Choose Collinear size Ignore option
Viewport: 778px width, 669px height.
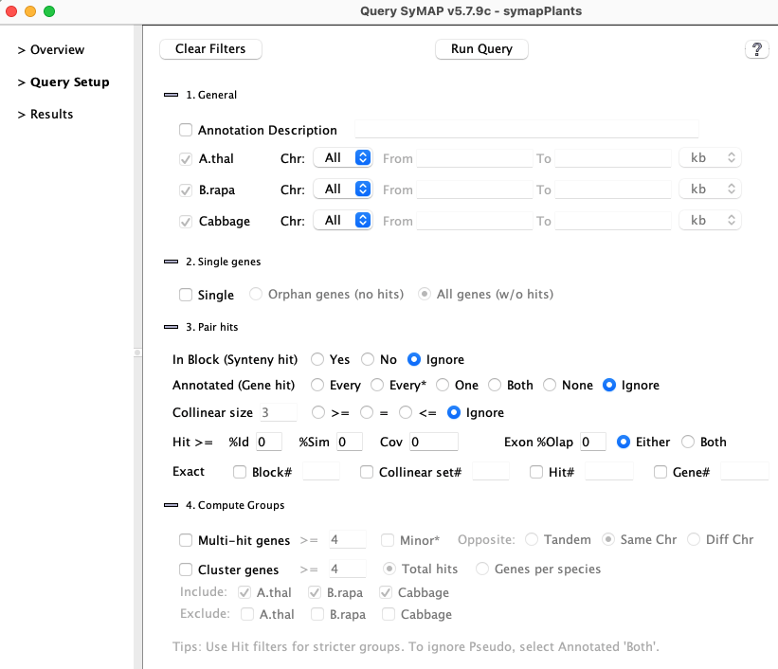(x=454, y=412)
